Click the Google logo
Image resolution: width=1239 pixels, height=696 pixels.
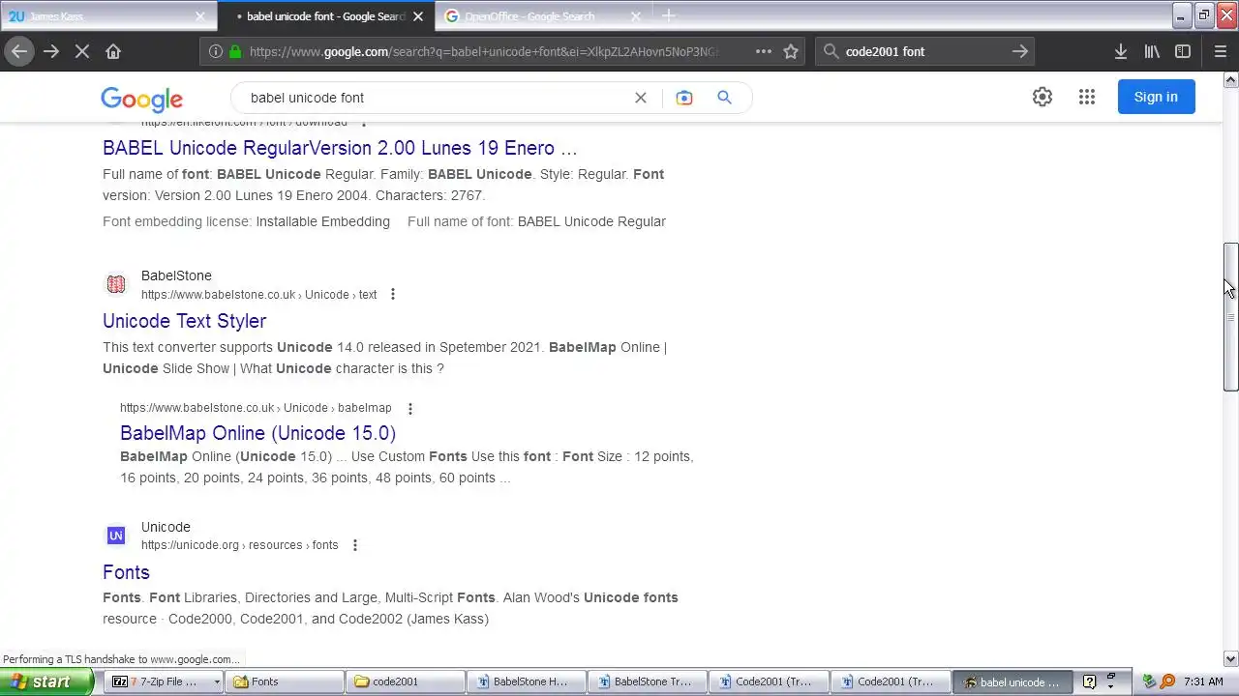[x=141, y=99]
